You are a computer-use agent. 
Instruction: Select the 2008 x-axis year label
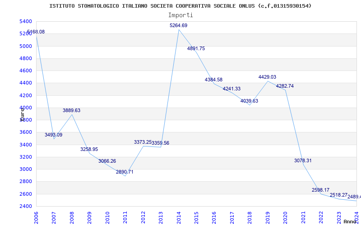click(72, 218)
